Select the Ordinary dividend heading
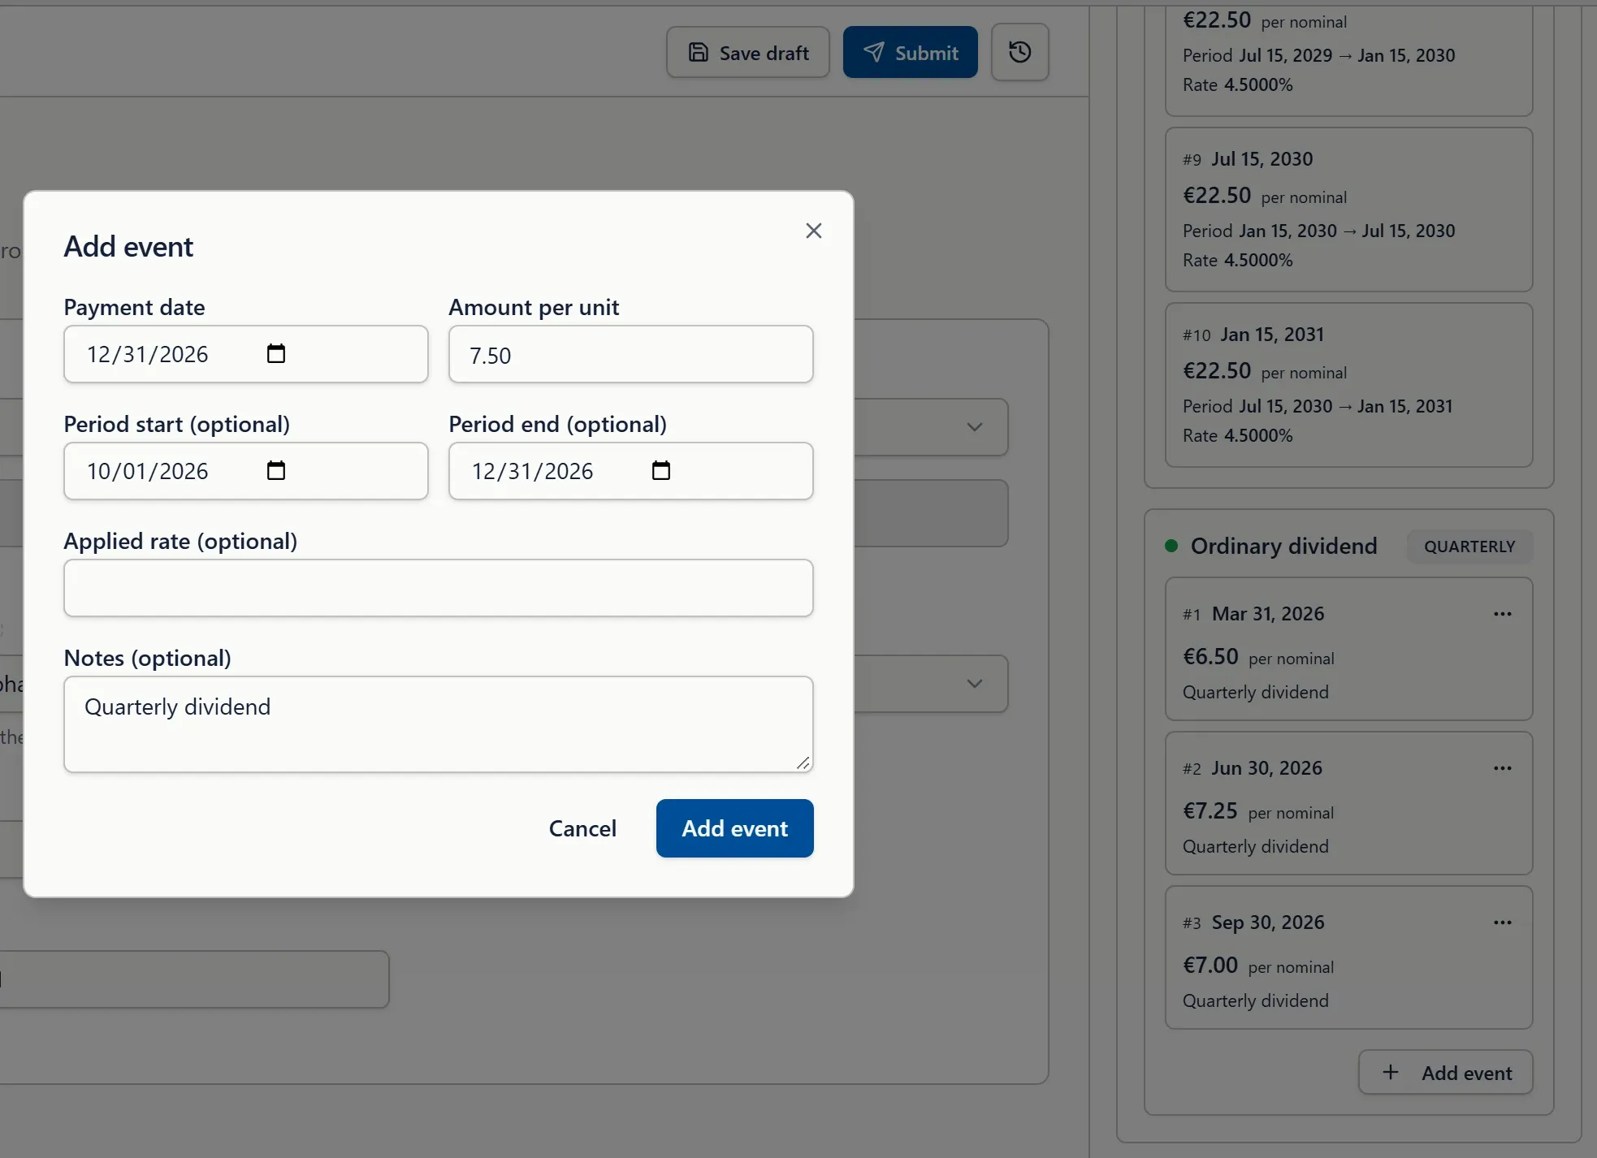Viewport: 1597px width, 1158px height. pos(1283,546)
